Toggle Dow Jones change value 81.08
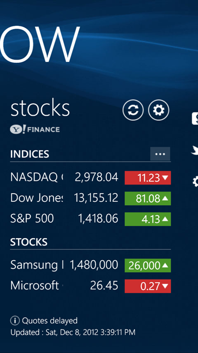This screenshot has width=198, height=353. [x=148, y=199]
